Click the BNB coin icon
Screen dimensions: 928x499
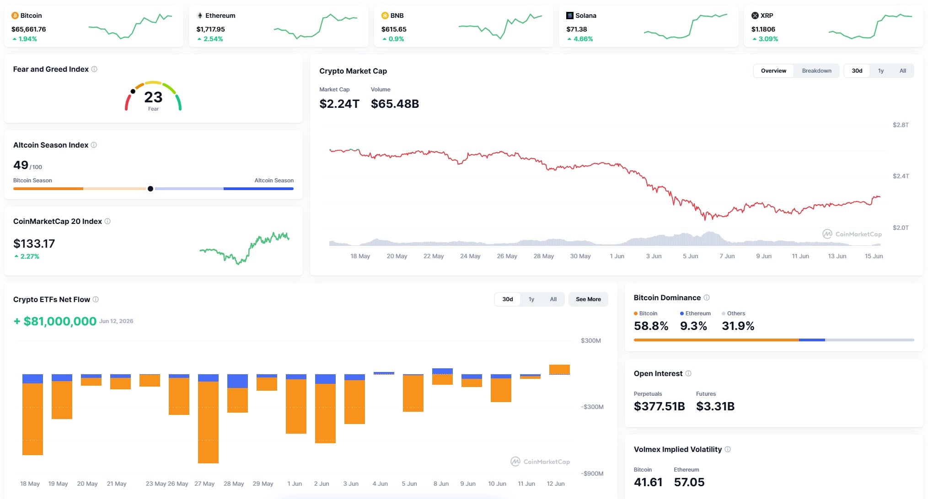click(x=385, y=16)
